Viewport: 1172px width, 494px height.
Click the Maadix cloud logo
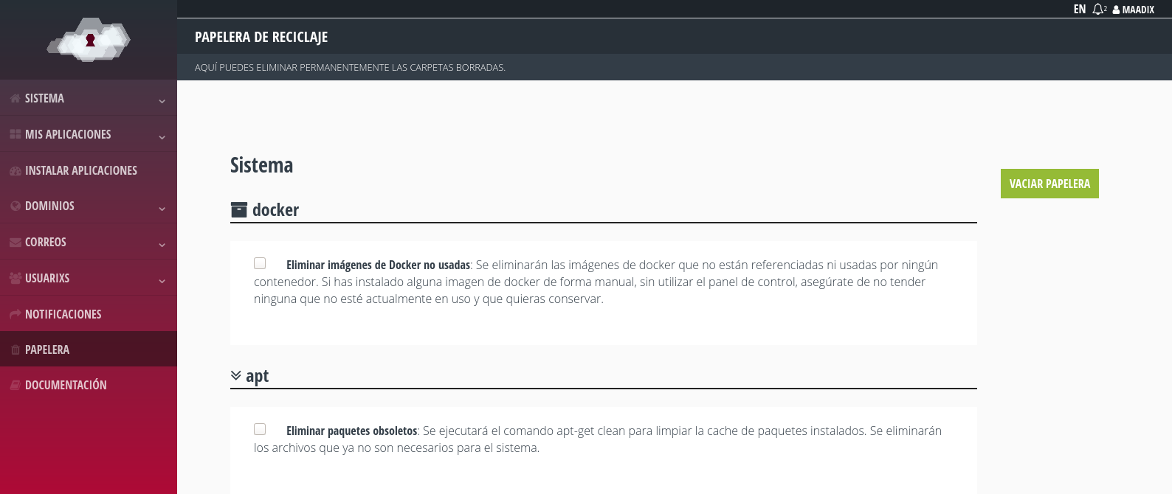(x=89, y=40)
